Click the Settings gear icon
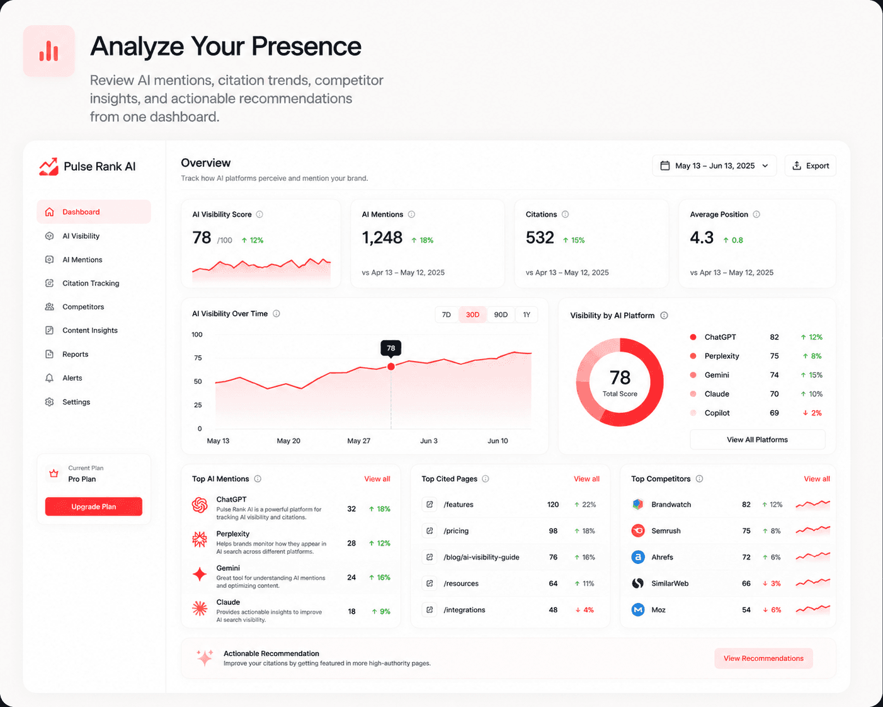The image size is (883, 707). 49,402
